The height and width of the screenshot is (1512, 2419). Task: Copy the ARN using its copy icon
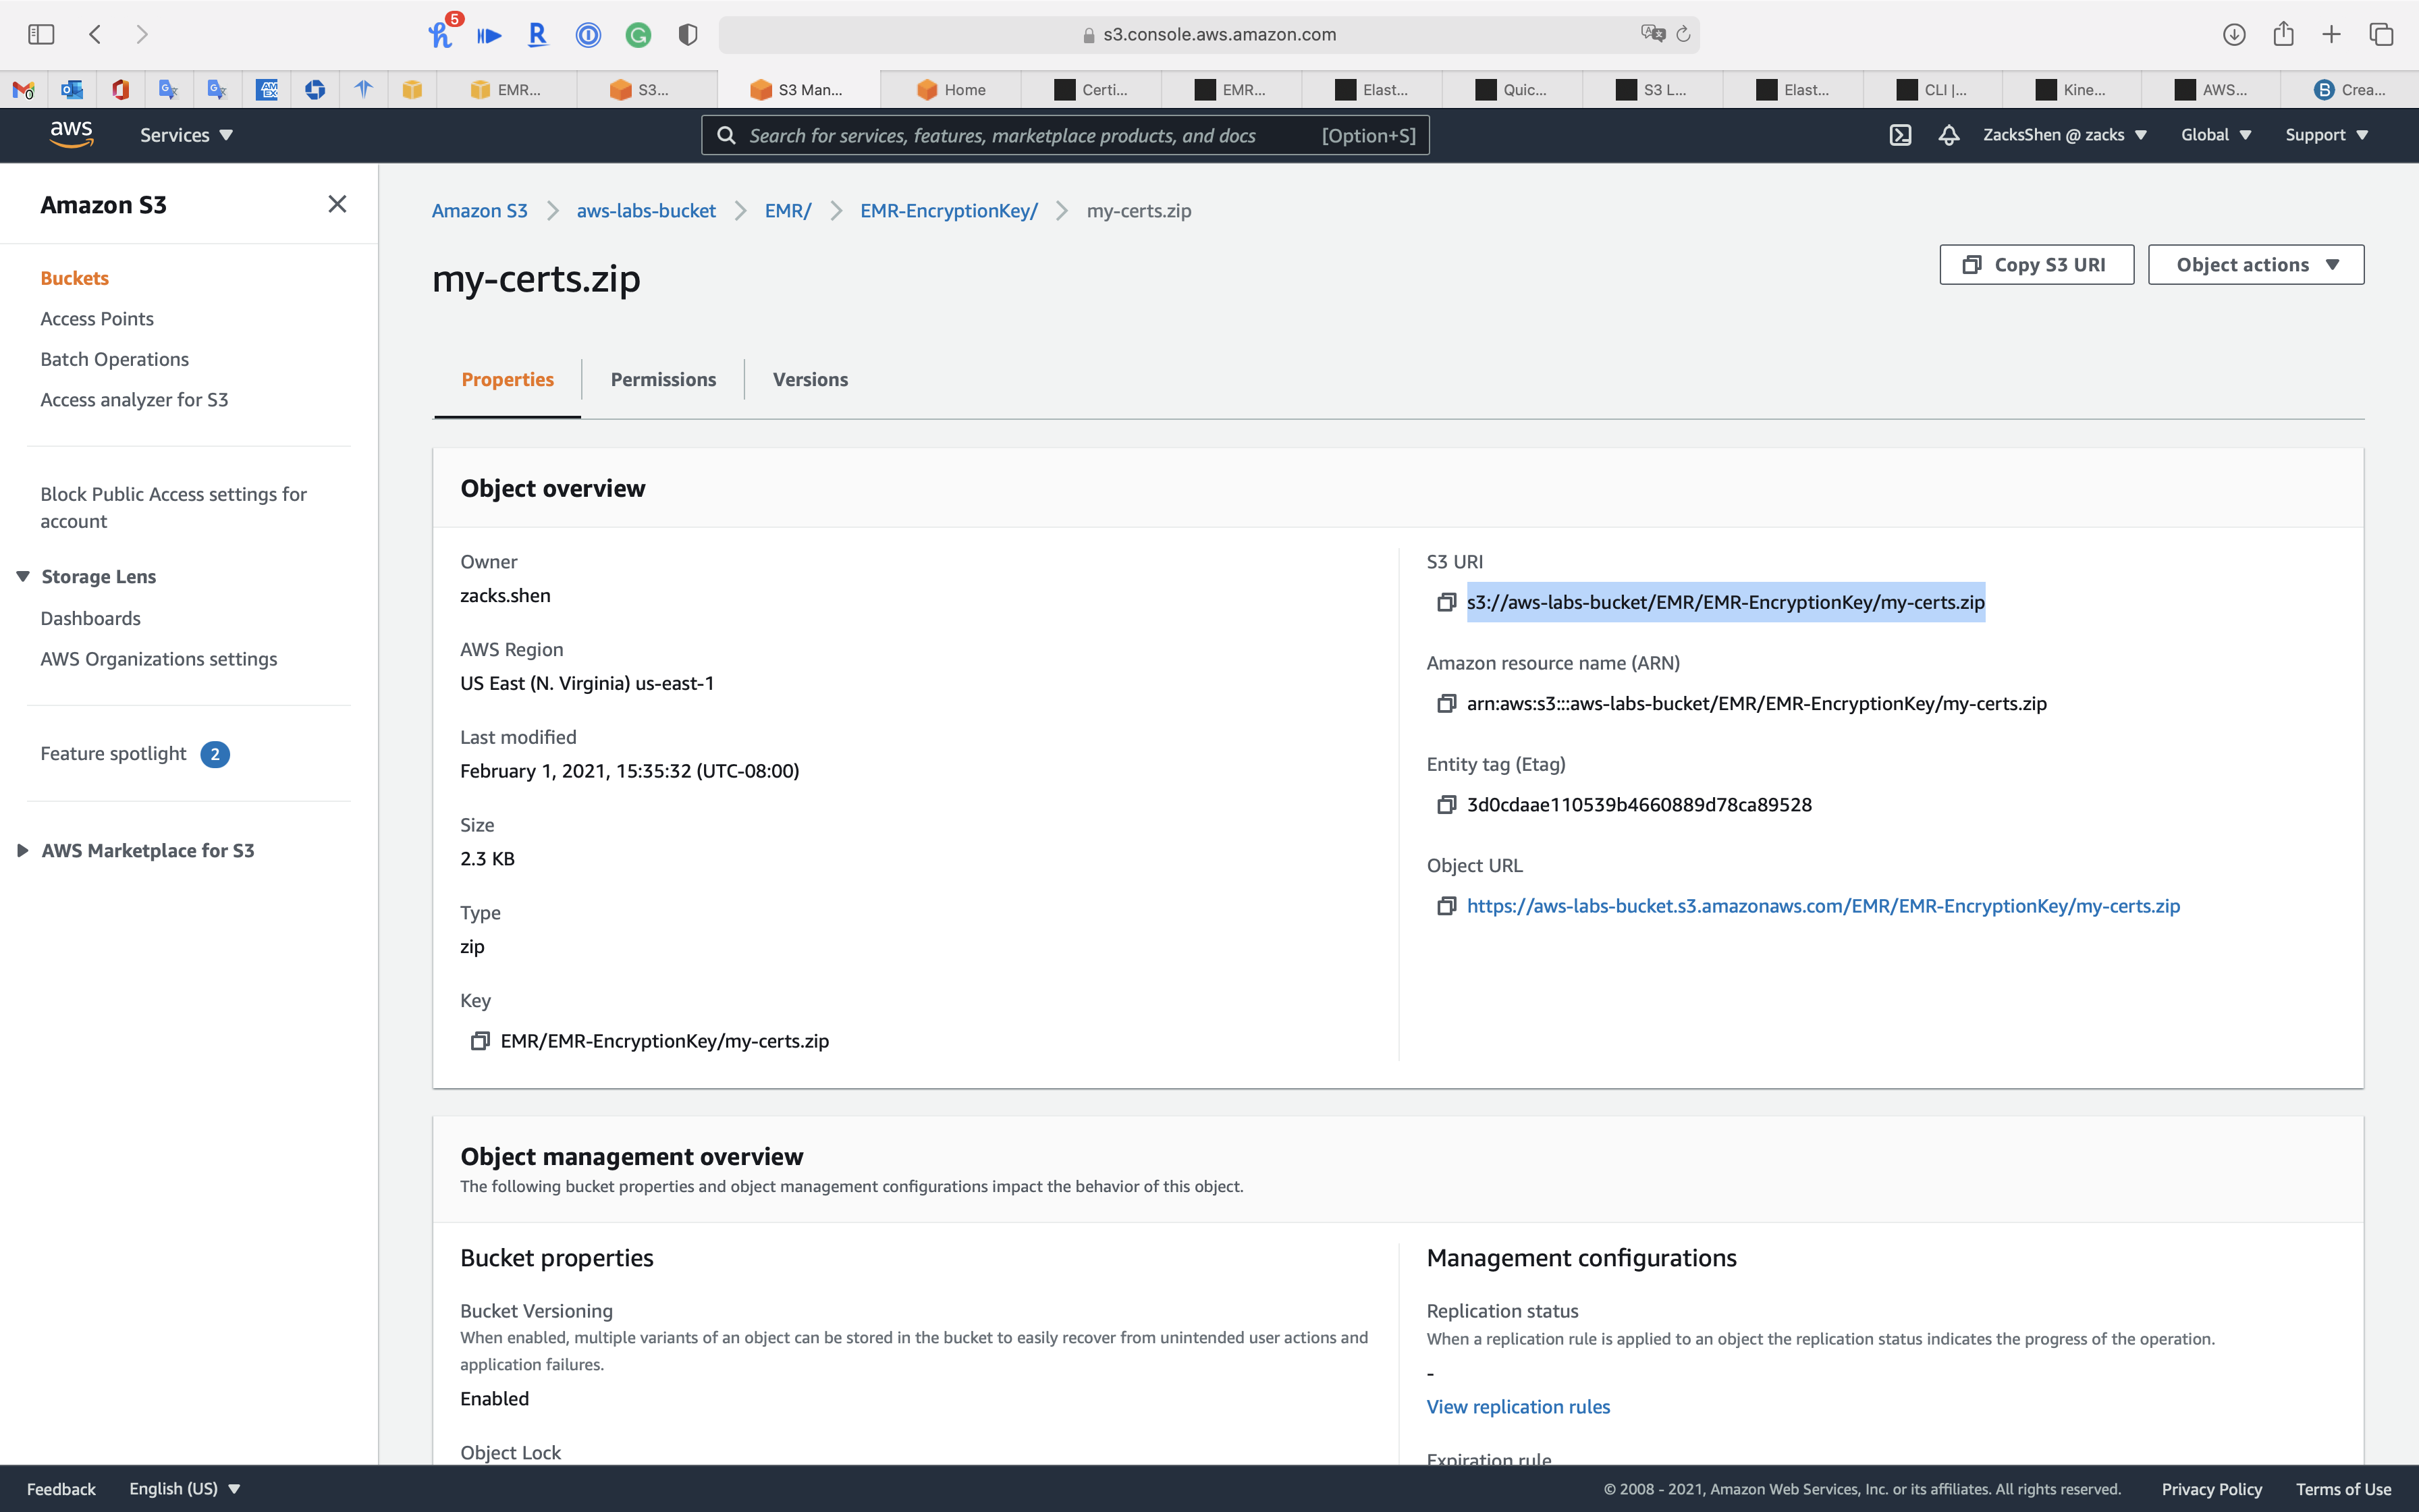(x=1446, y=704)
